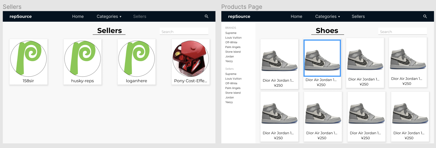The width and height of the screenshot is (436, 148).
Task: Click the Search field beside the Sellers heading
Action: [x=184, y=32]
